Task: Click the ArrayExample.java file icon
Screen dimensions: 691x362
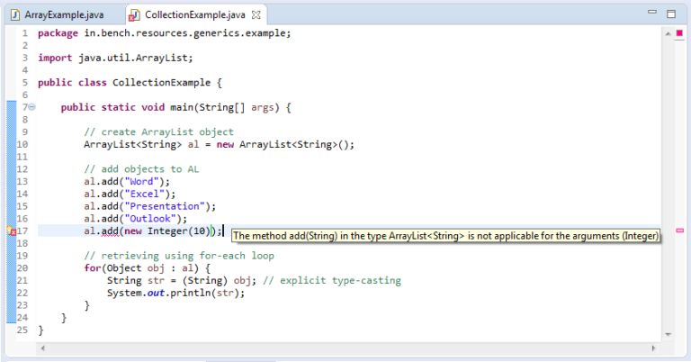Action: point(14,14)
